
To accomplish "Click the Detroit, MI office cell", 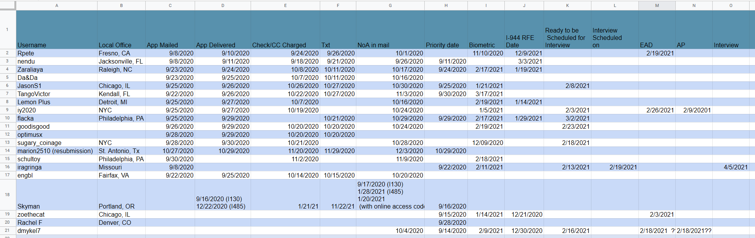I will tap(121, 102).
